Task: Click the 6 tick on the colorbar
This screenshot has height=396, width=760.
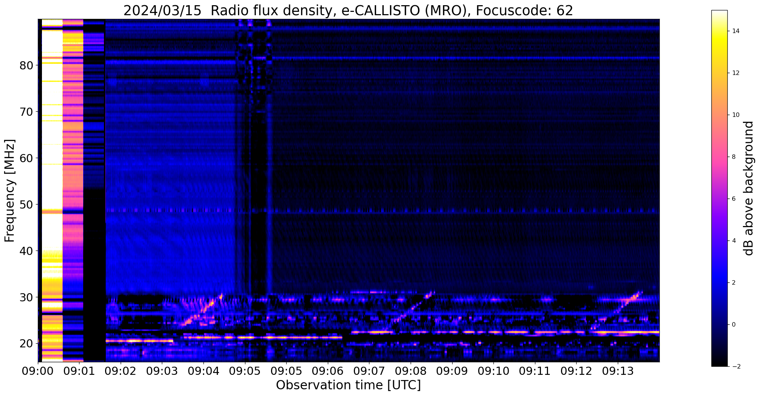Action: tap(733, 199)
